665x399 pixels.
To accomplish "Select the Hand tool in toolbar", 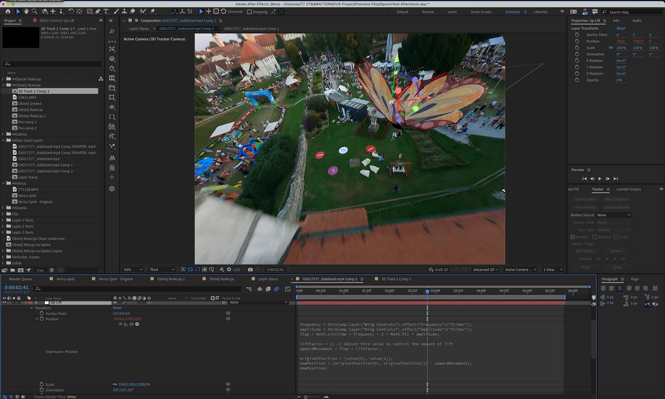I will (26, 12).
